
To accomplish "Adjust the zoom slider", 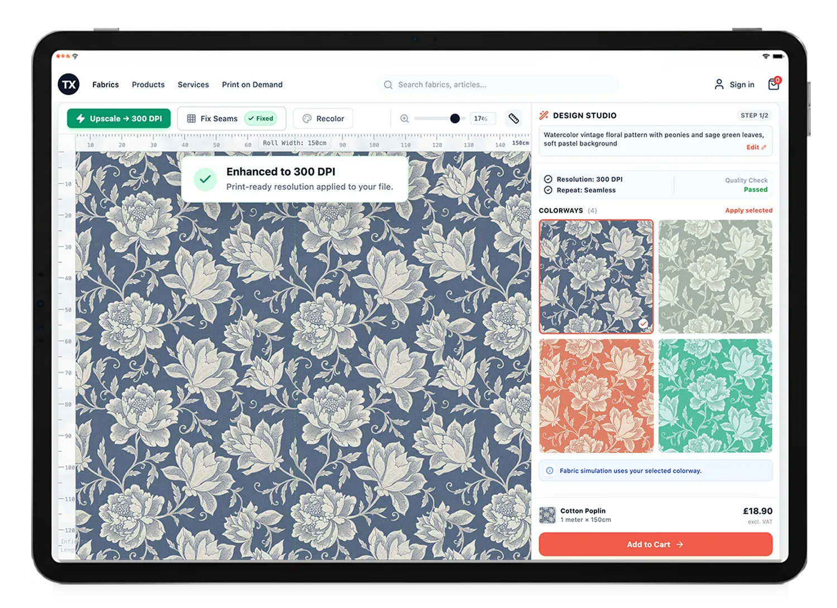I will (x=455, y=118).
